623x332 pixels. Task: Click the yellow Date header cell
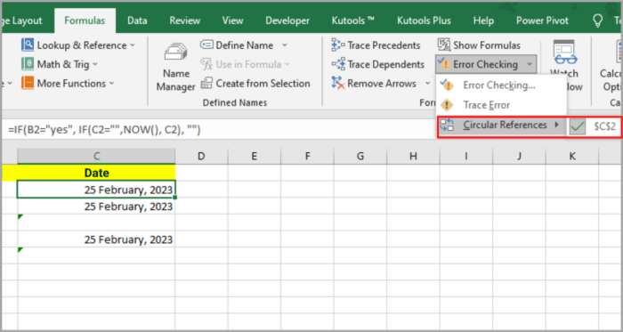click(x=96, y=173)
